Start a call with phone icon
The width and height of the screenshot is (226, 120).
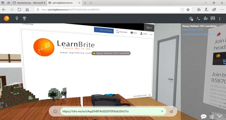[x=199, y=18]
